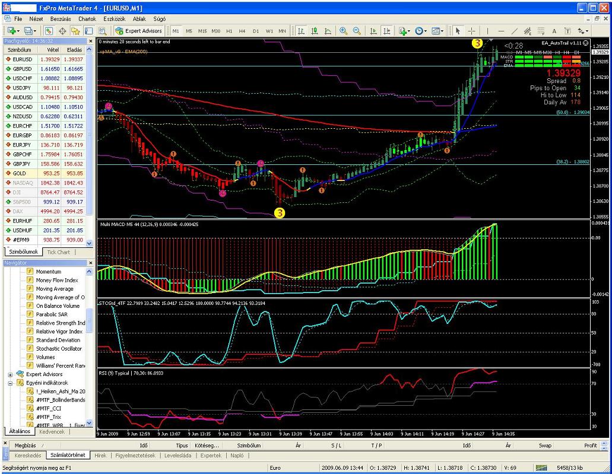Select the Text 'A' drawing tool
This screenshot has height=474, width=612.
point(554,31)
